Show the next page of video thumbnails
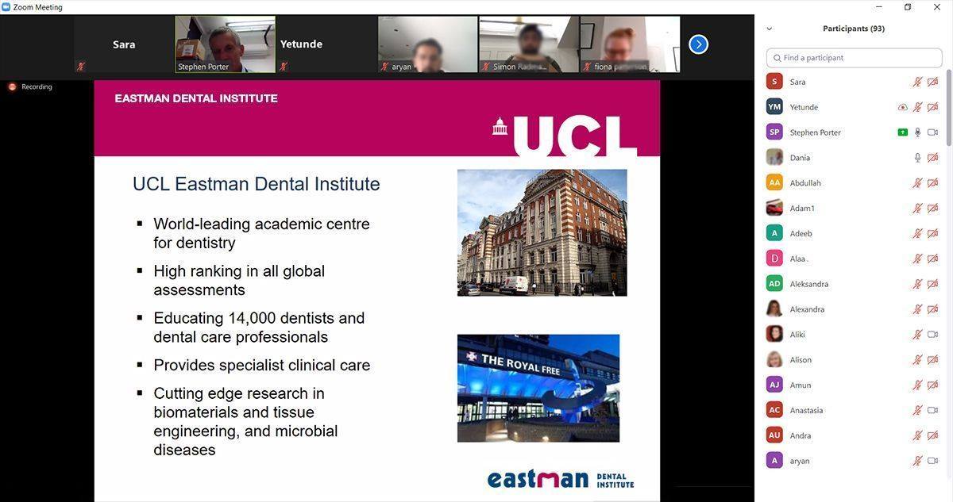The image size is (953, 502). [x=698, y=44]
